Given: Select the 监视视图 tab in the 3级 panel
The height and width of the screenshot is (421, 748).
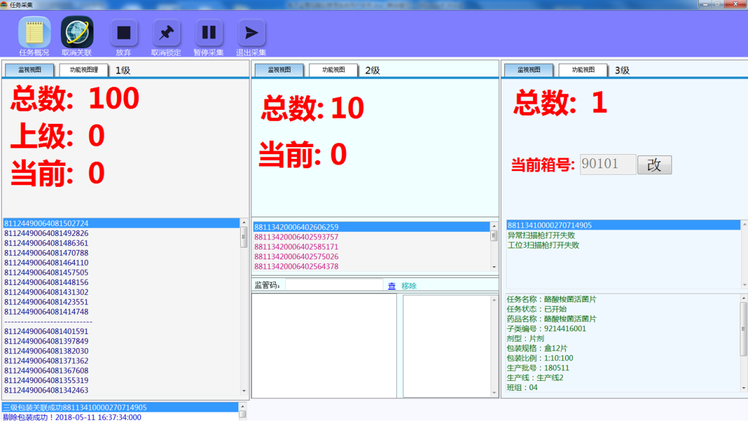Looking at the screenshot, I should (529, 70).
